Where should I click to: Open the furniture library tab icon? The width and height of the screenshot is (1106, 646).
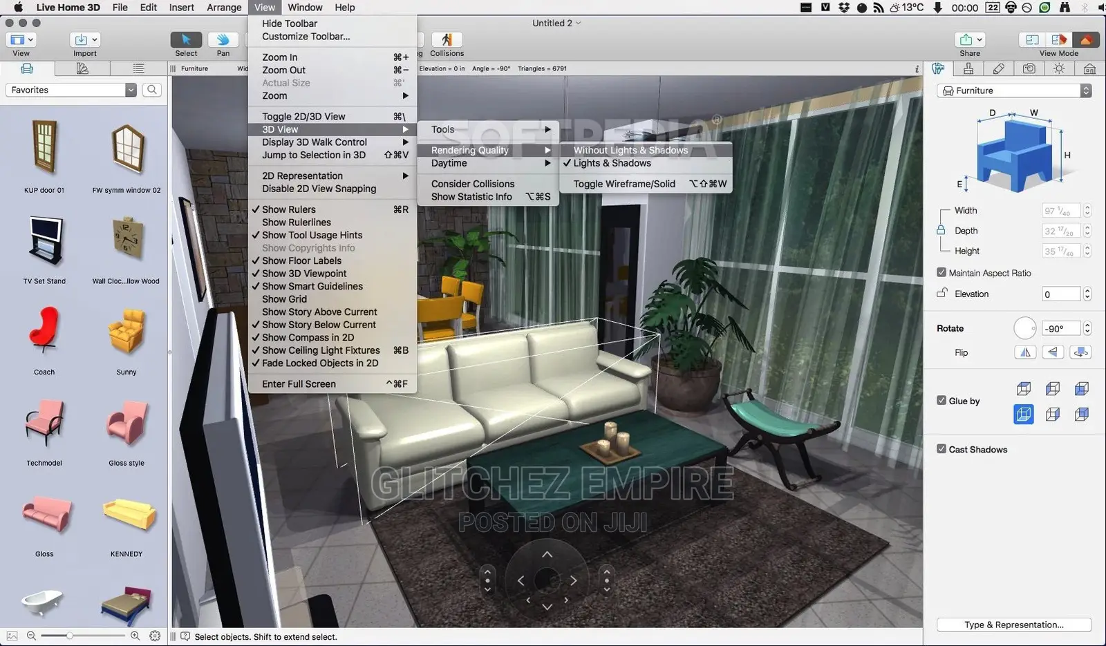(27, 68)
